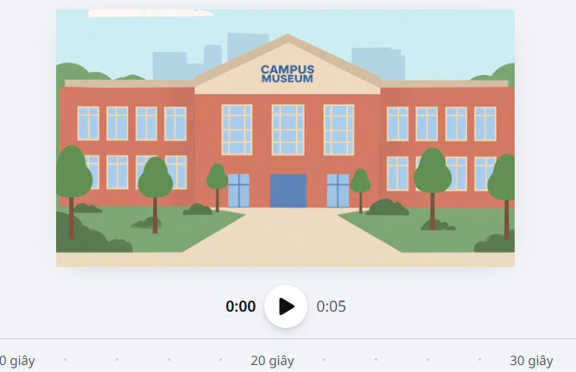
Task: Select the small tree left of the entrance
Action: (x=218, y=181)
